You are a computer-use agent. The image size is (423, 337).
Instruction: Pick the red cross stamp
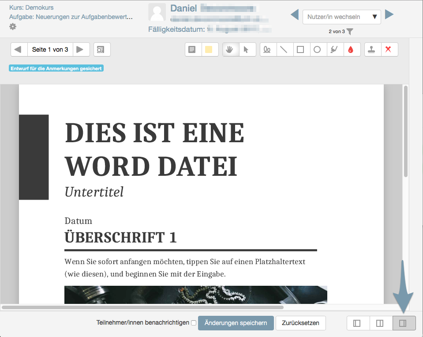[389, 49]
